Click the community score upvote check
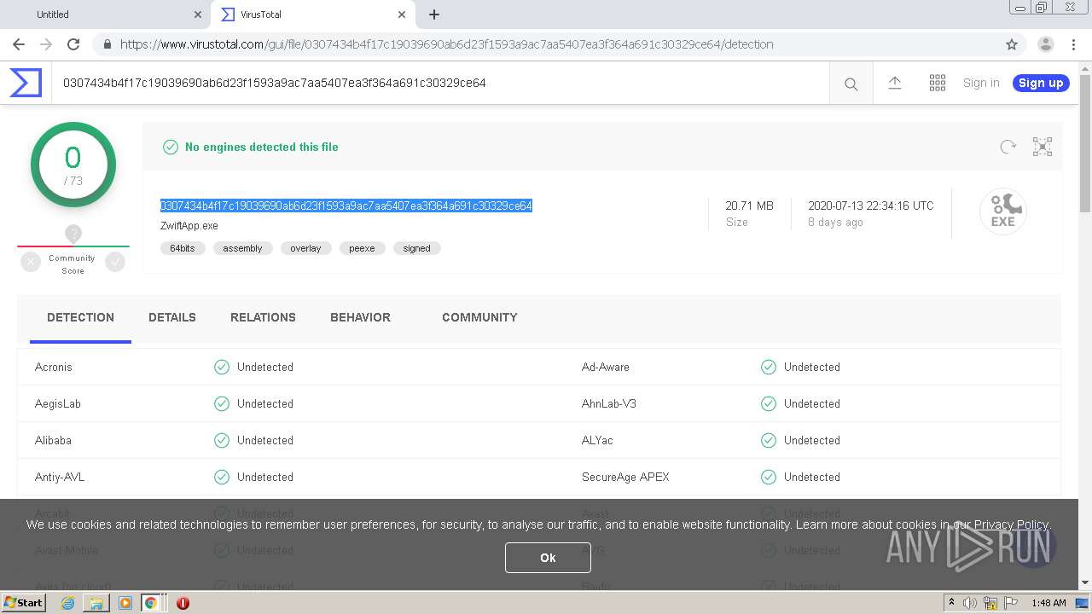This screenshot has width=1092, height=614. [115, 263]
